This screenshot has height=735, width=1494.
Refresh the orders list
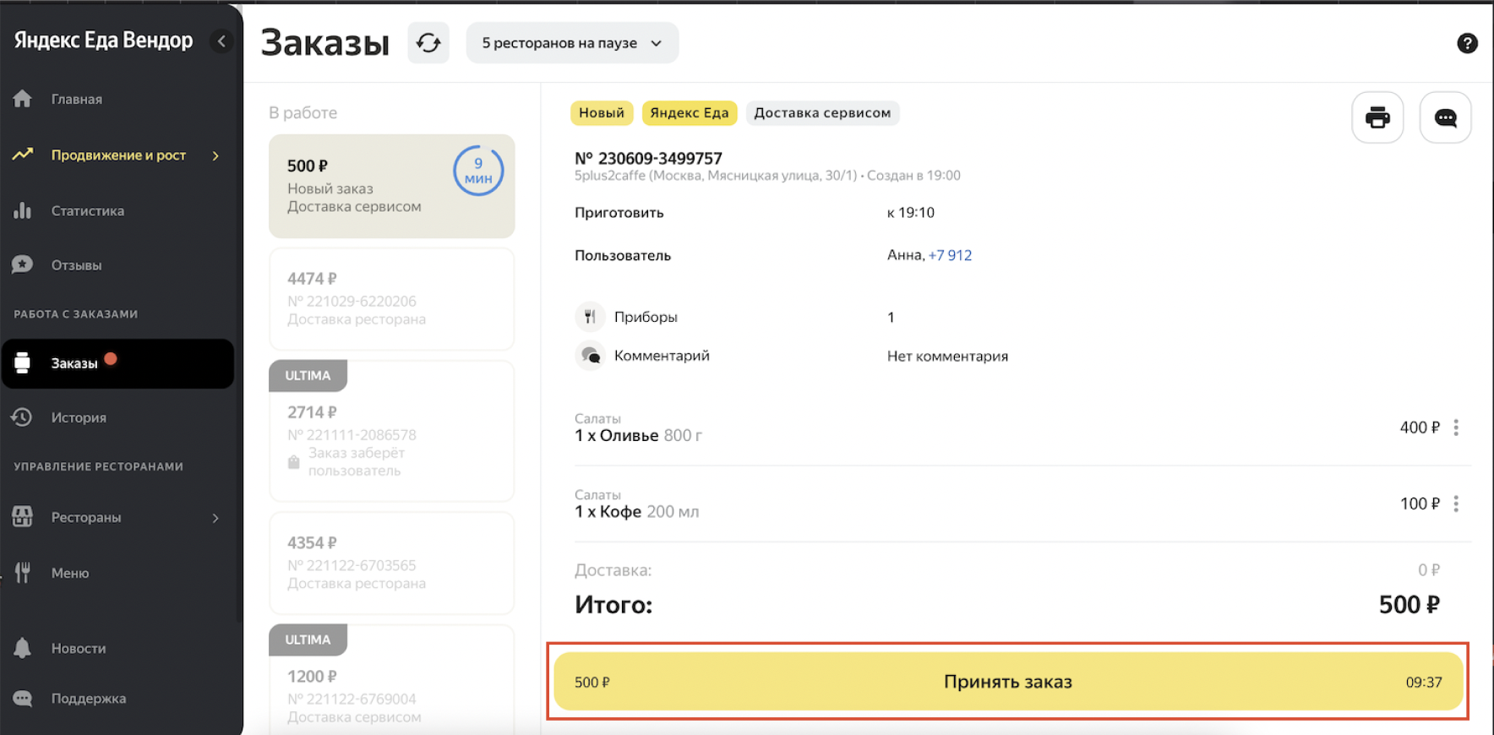coord(428,43)
